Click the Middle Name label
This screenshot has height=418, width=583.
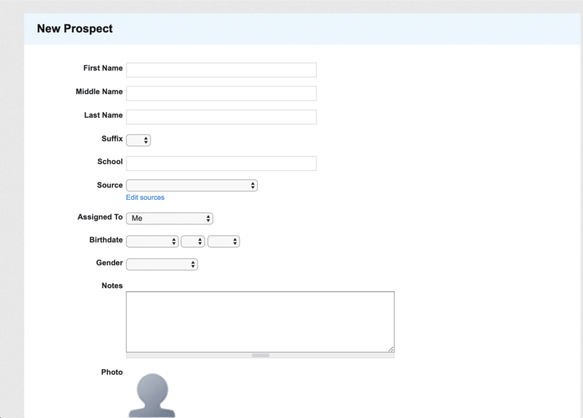tap(99, 92)
